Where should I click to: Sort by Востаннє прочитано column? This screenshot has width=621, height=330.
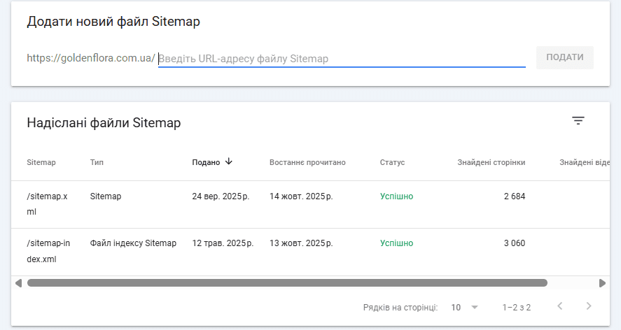307,162
